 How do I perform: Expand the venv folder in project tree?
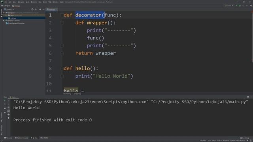[x=6, y=15]
